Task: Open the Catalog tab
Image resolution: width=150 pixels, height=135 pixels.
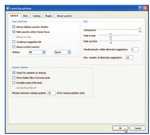Action: click(x=37, y=16)
